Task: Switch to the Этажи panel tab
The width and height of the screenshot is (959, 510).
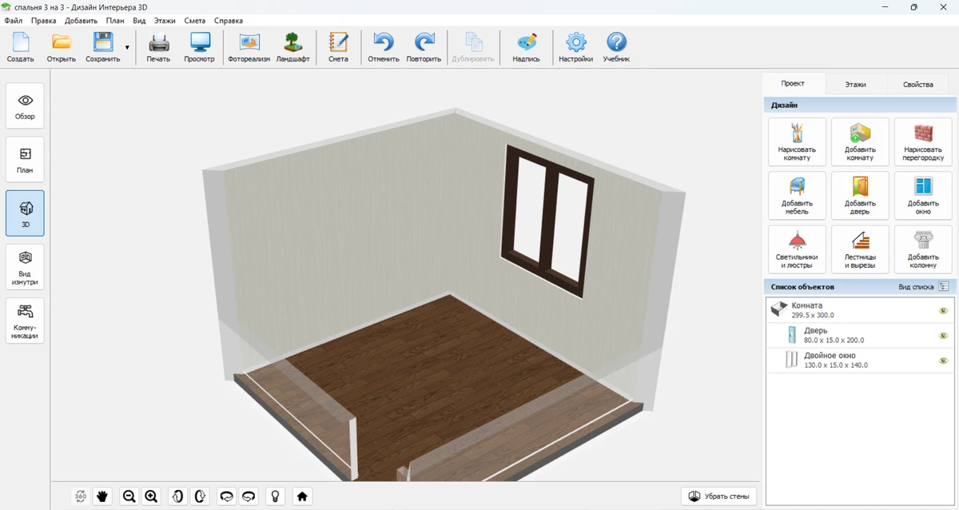Action: [x=855, y=84]
